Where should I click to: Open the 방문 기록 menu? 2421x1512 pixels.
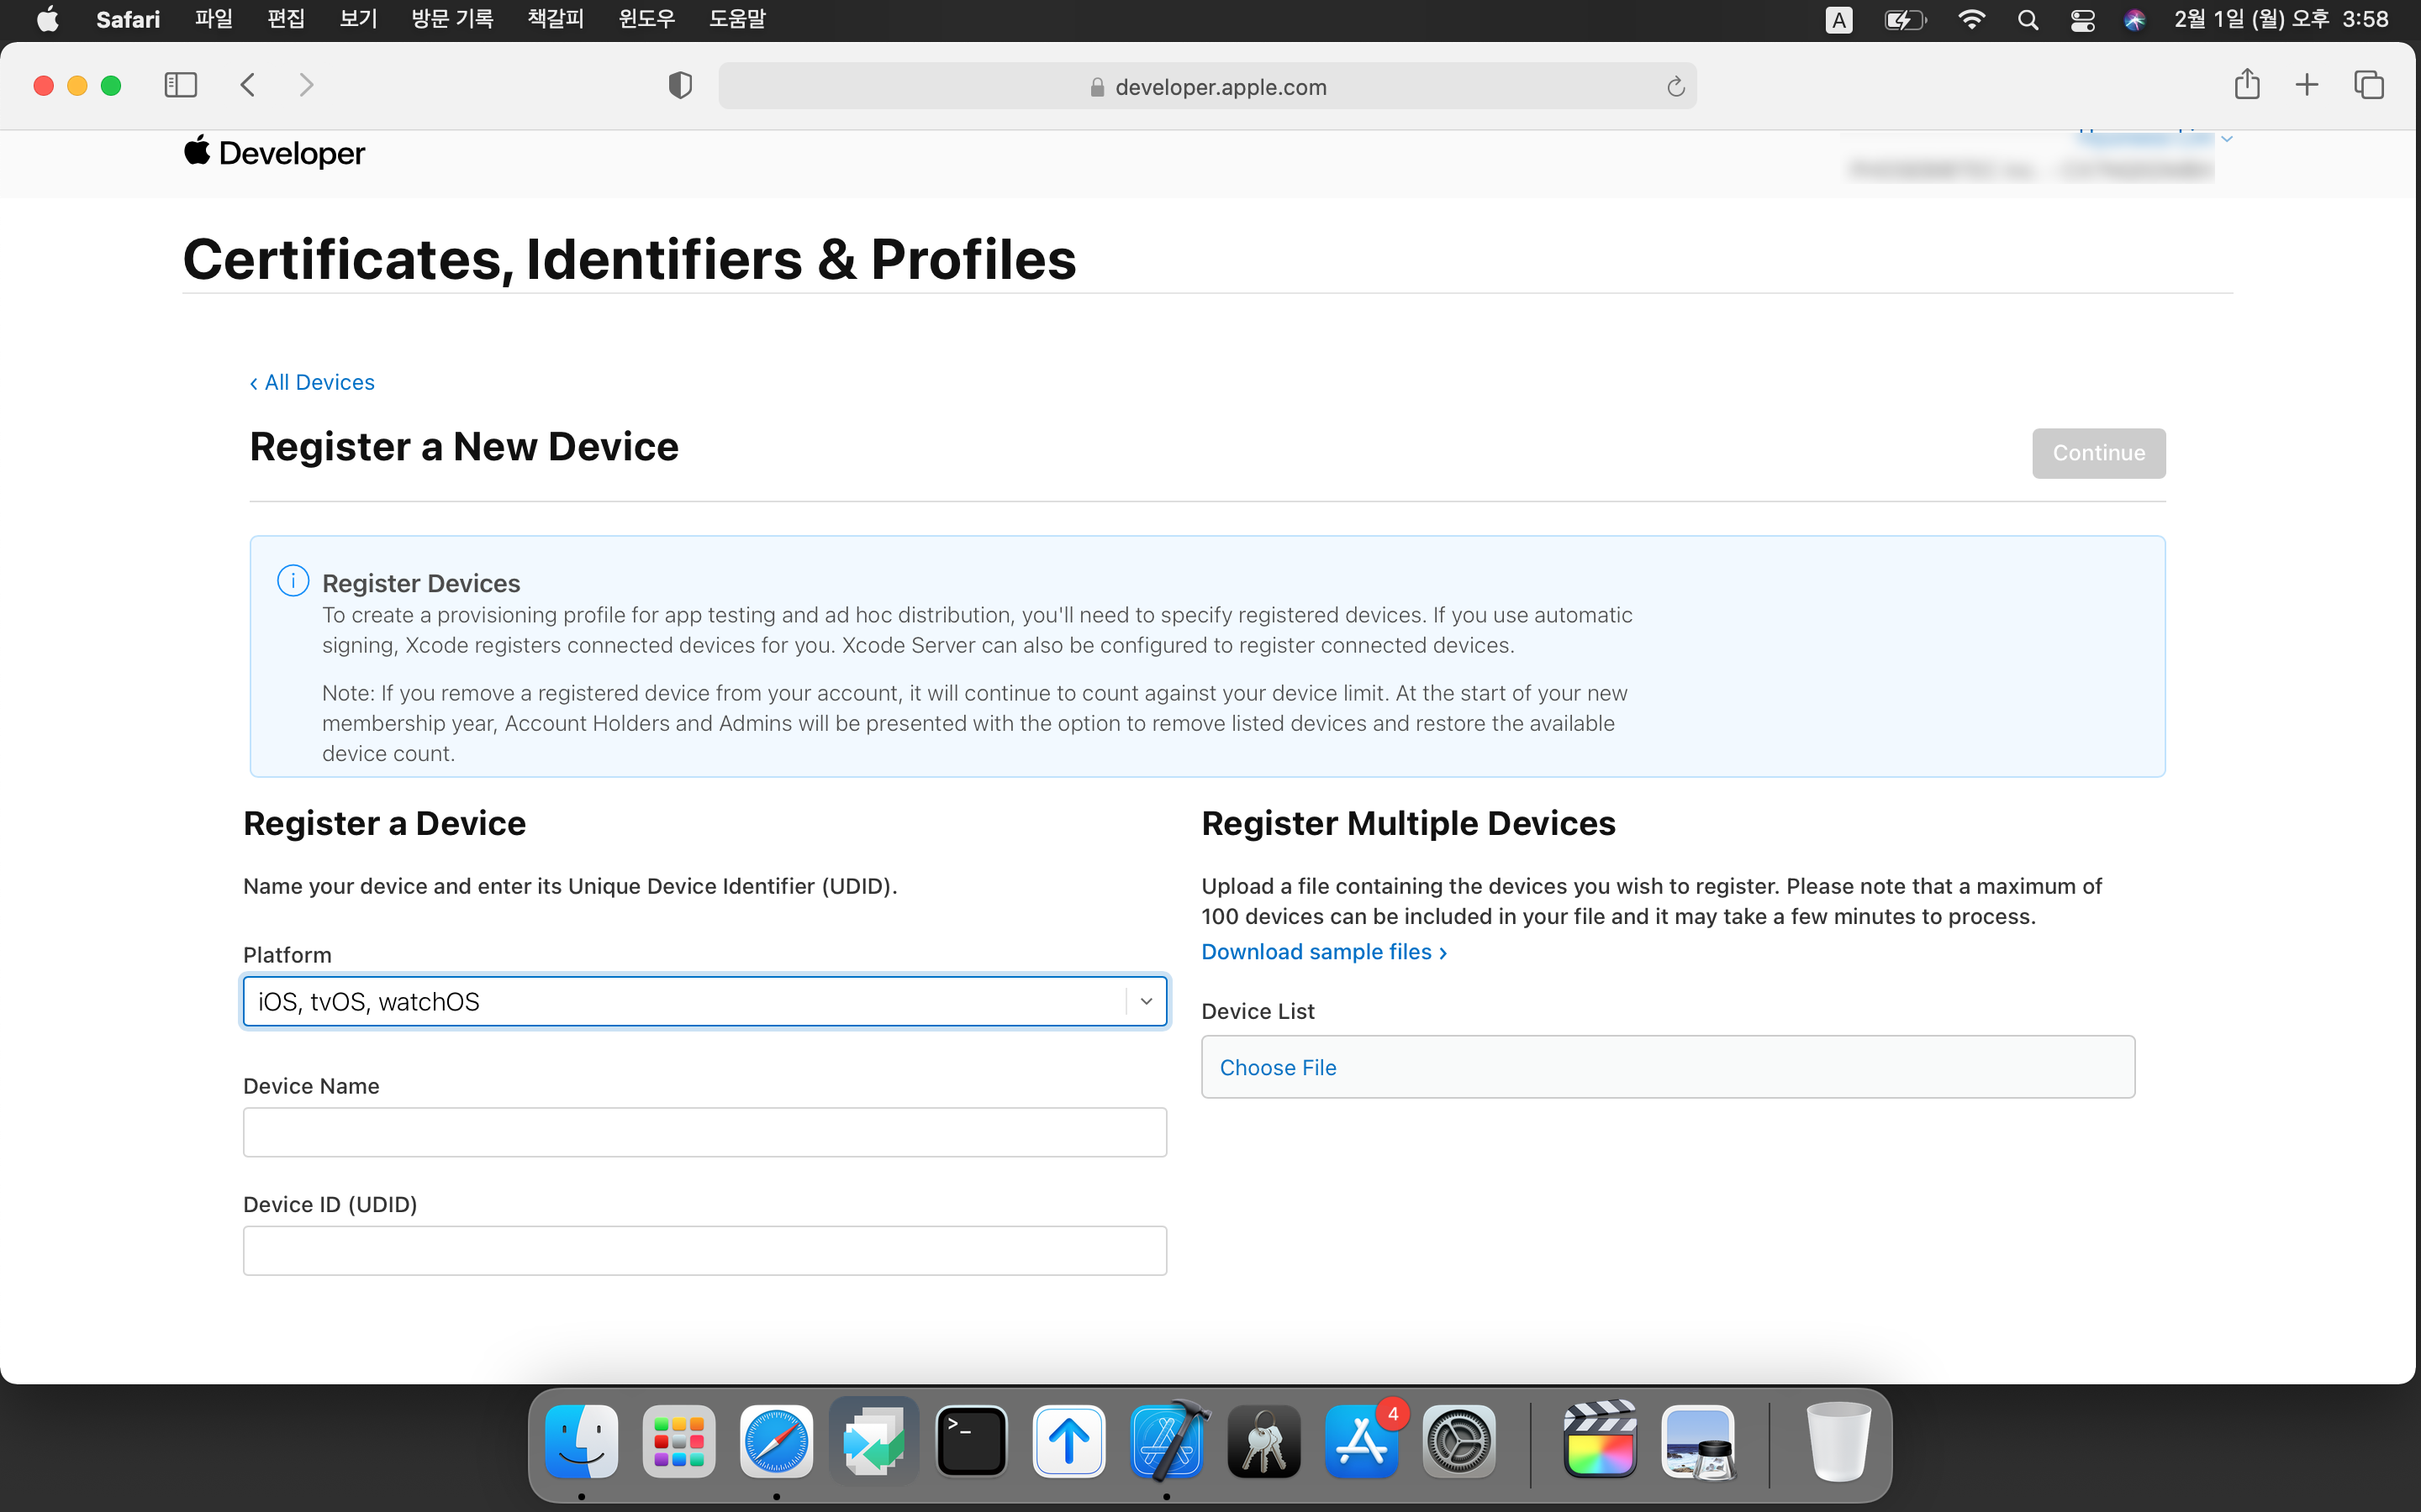click(x=452, y=19)
